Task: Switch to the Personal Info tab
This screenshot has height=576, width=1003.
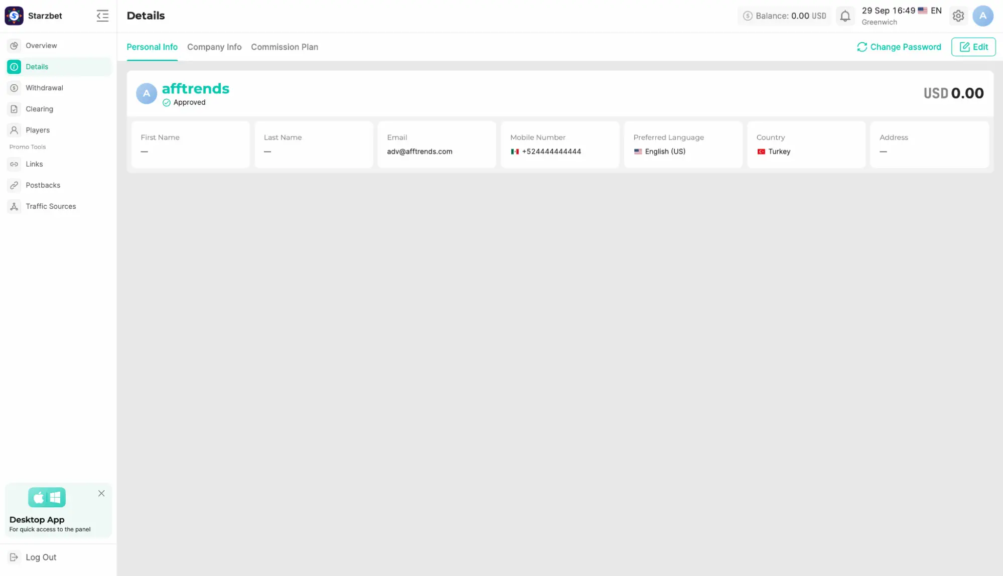Action: [x=152, y=47]
